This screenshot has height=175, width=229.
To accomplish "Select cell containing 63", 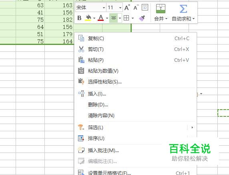I will click(30, 5).
